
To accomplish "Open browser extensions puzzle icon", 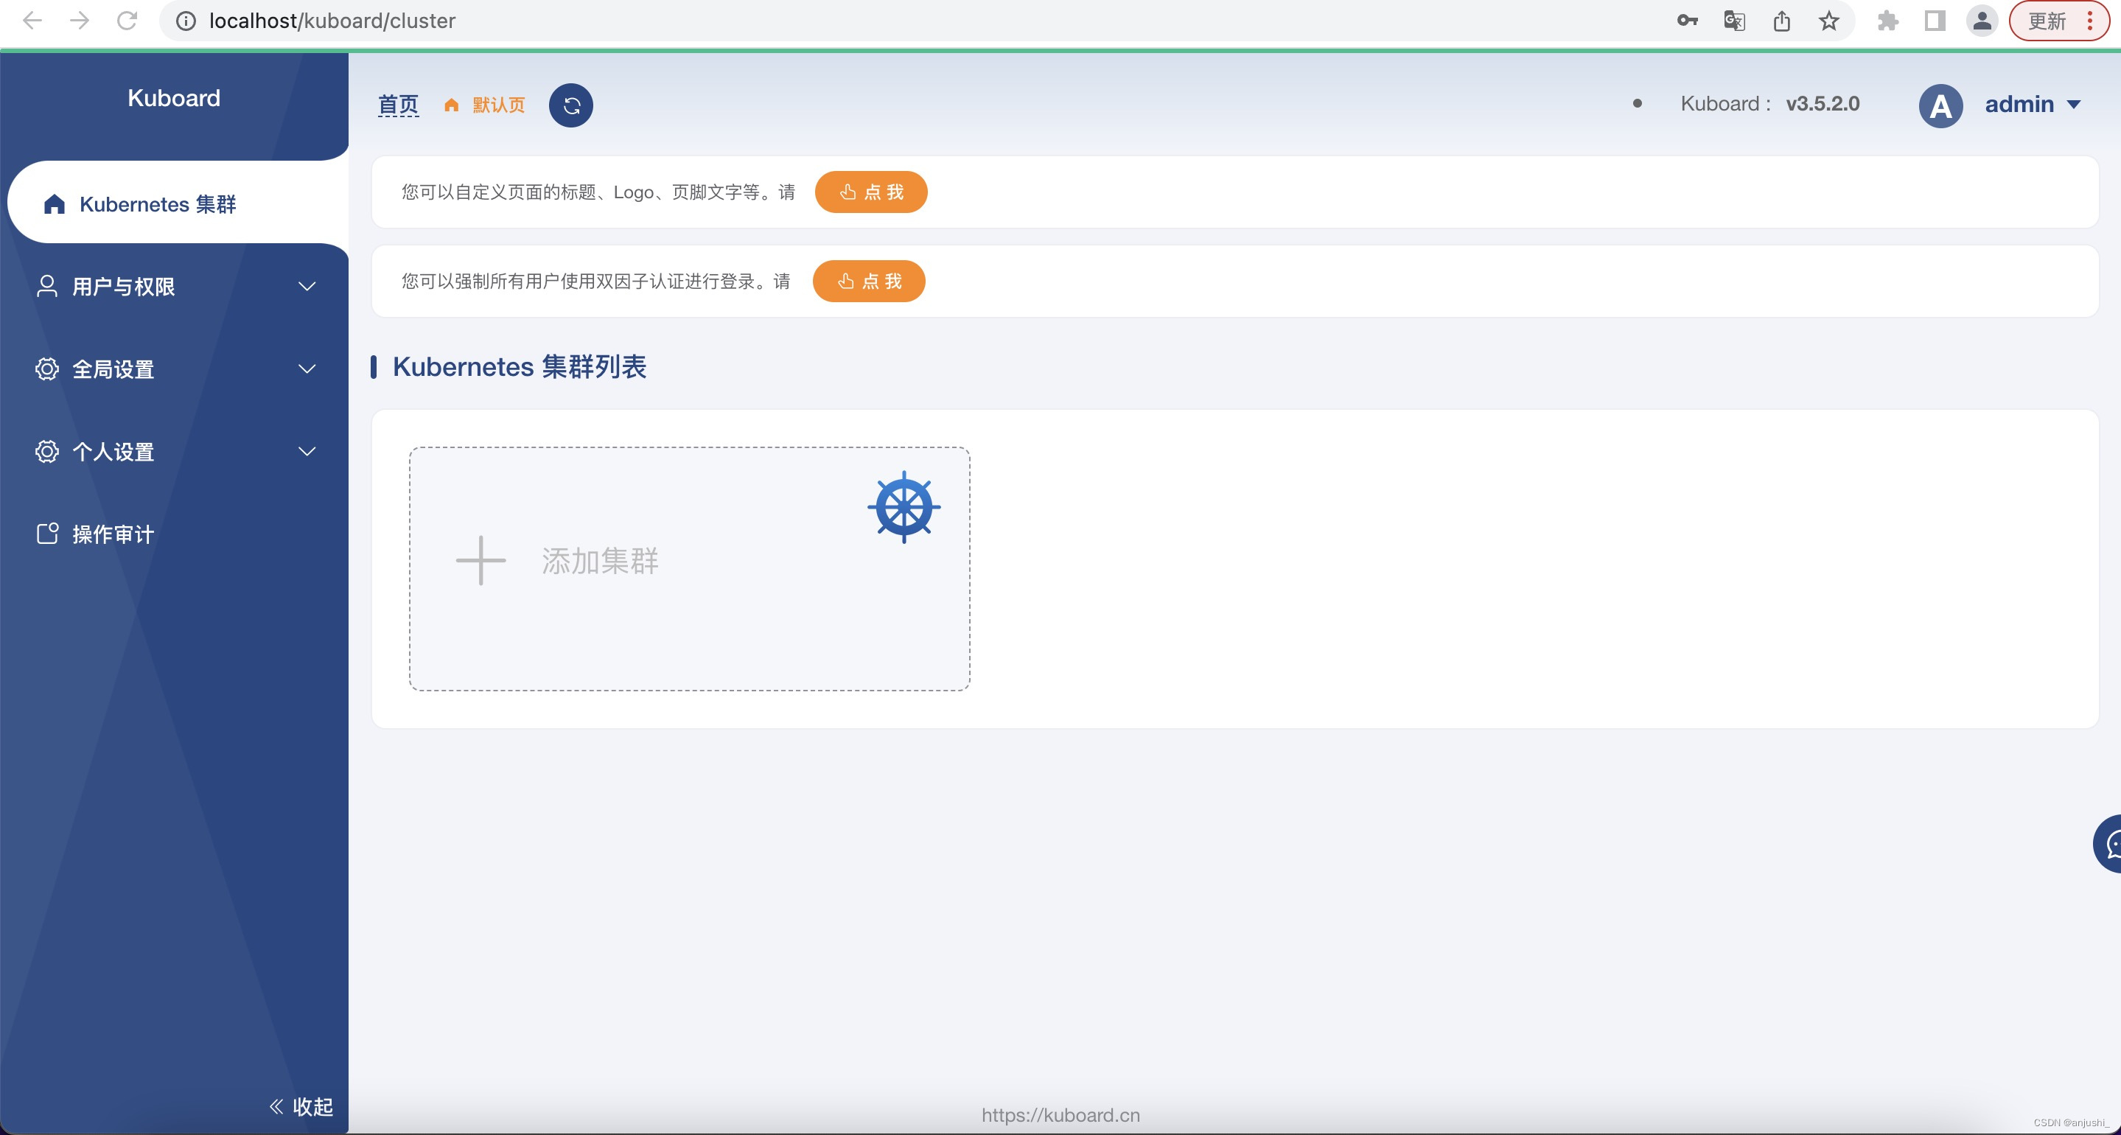I will click(x=1887, y=21).
